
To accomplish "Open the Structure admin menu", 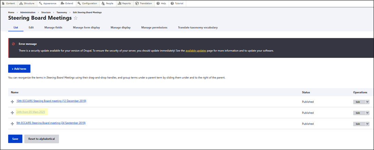I will 27,3.
